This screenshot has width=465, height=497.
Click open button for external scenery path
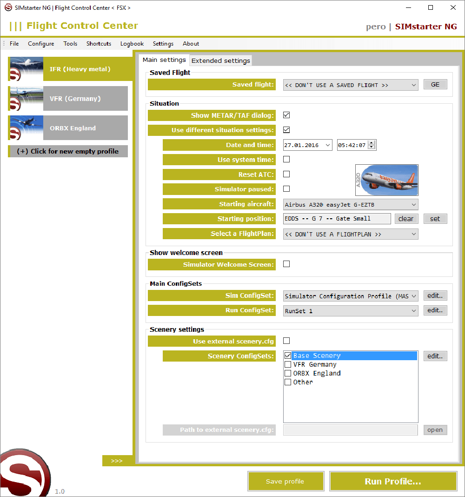coord(435,430)
